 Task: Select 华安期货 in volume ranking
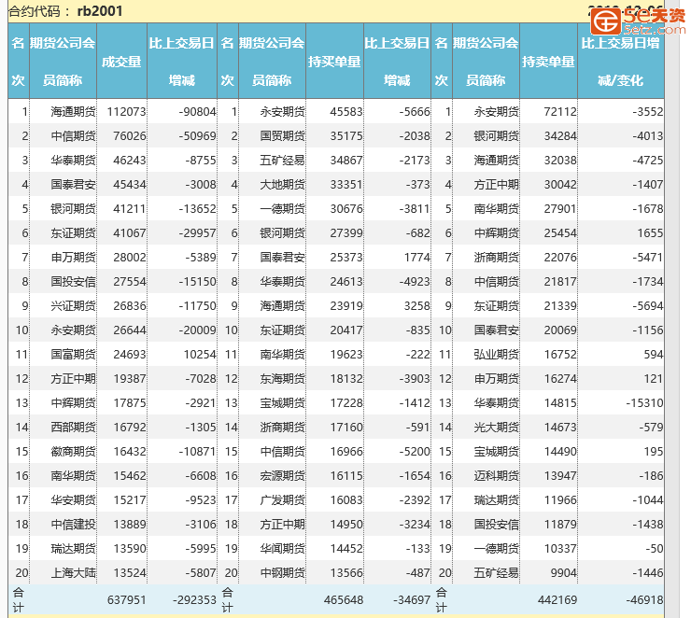click(73, 500)
